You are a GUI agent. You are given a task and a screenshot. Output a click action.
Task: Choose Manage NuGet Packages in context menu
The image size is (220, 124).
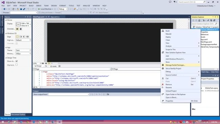click(181, 65)
